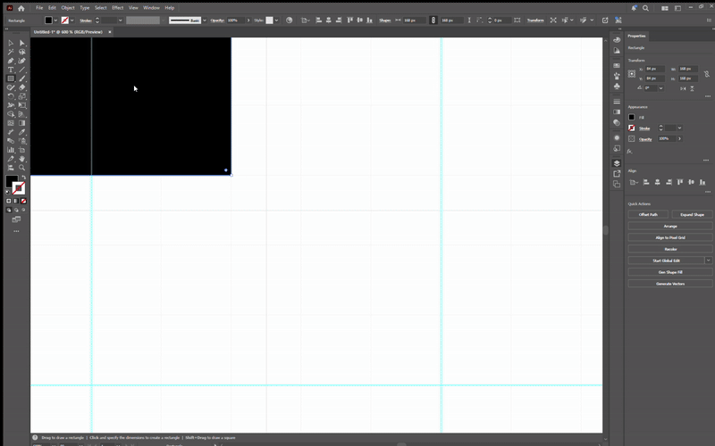Open the Effect menu

coord(118,8)
